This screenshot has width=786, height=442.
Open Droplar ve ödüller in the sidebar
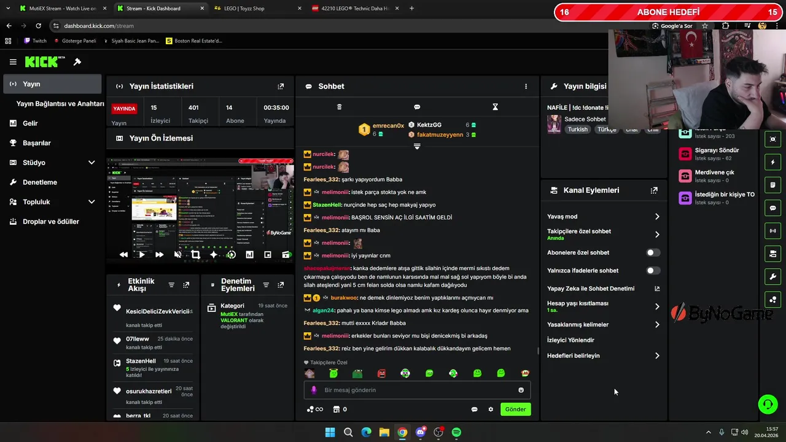[52, 222]
